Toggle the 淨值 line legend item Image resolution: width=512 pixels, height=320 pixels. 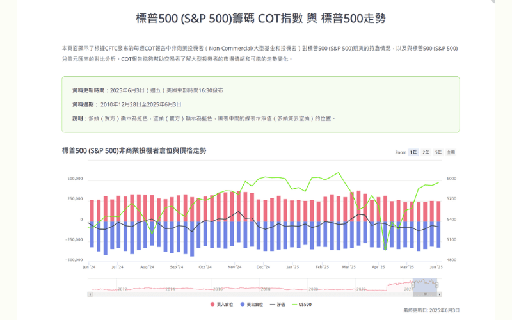278,305
